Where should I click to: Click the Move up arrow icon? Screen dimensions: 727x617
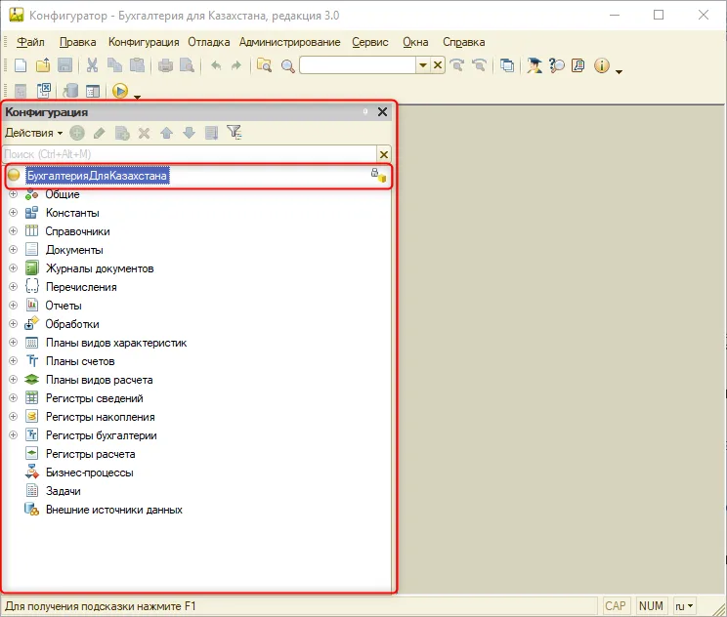pyautogui.click(x=166, y=134)
